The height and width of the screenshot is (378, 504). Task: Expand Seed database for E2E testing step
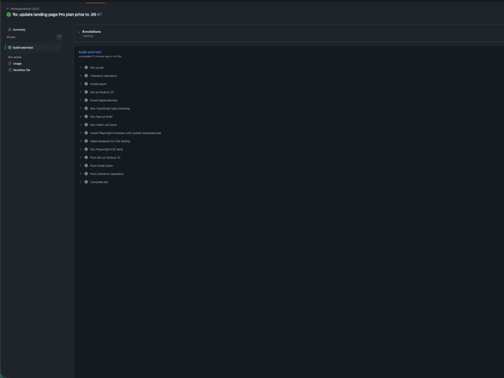pos(81,141)
